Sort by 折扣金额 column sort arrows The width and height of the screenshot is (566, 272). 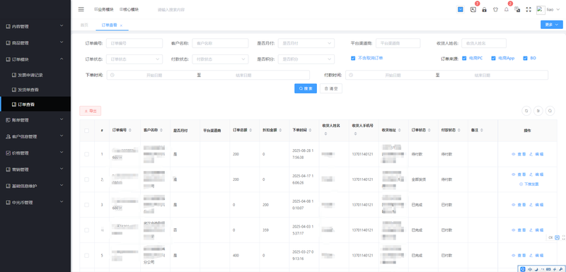280,130
